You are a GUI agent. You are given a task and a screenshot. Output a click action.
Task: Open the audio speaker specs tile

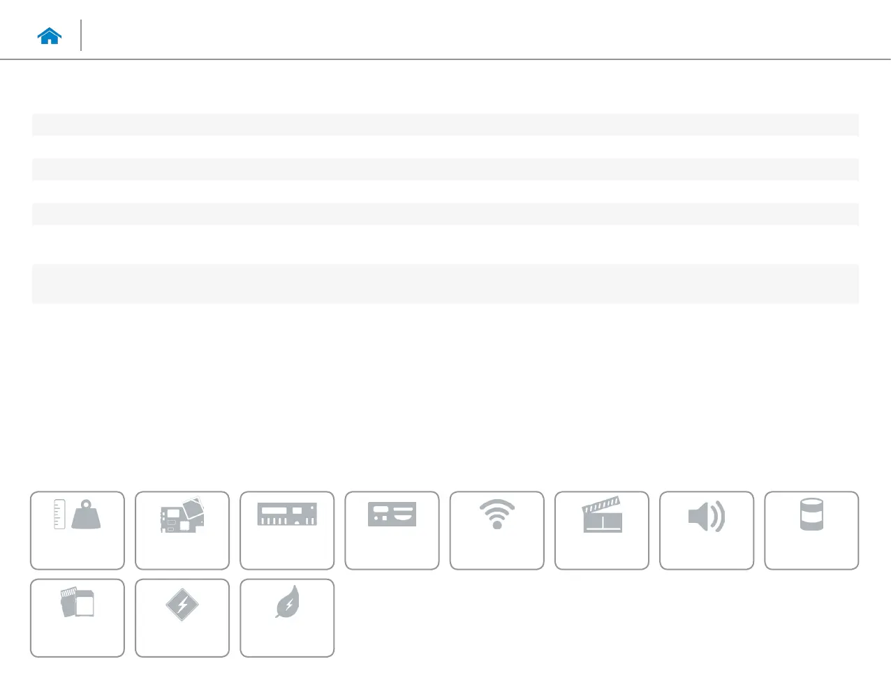click(707, 531)
